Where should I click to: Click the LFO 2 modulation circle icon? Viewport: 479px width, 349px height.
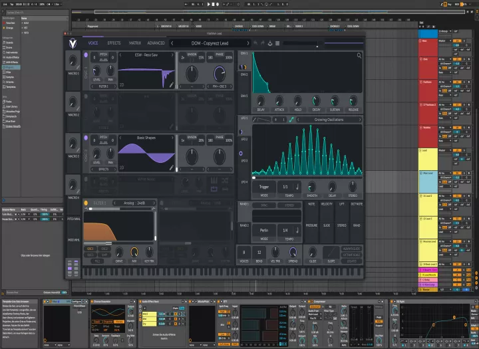coord(241,154)
